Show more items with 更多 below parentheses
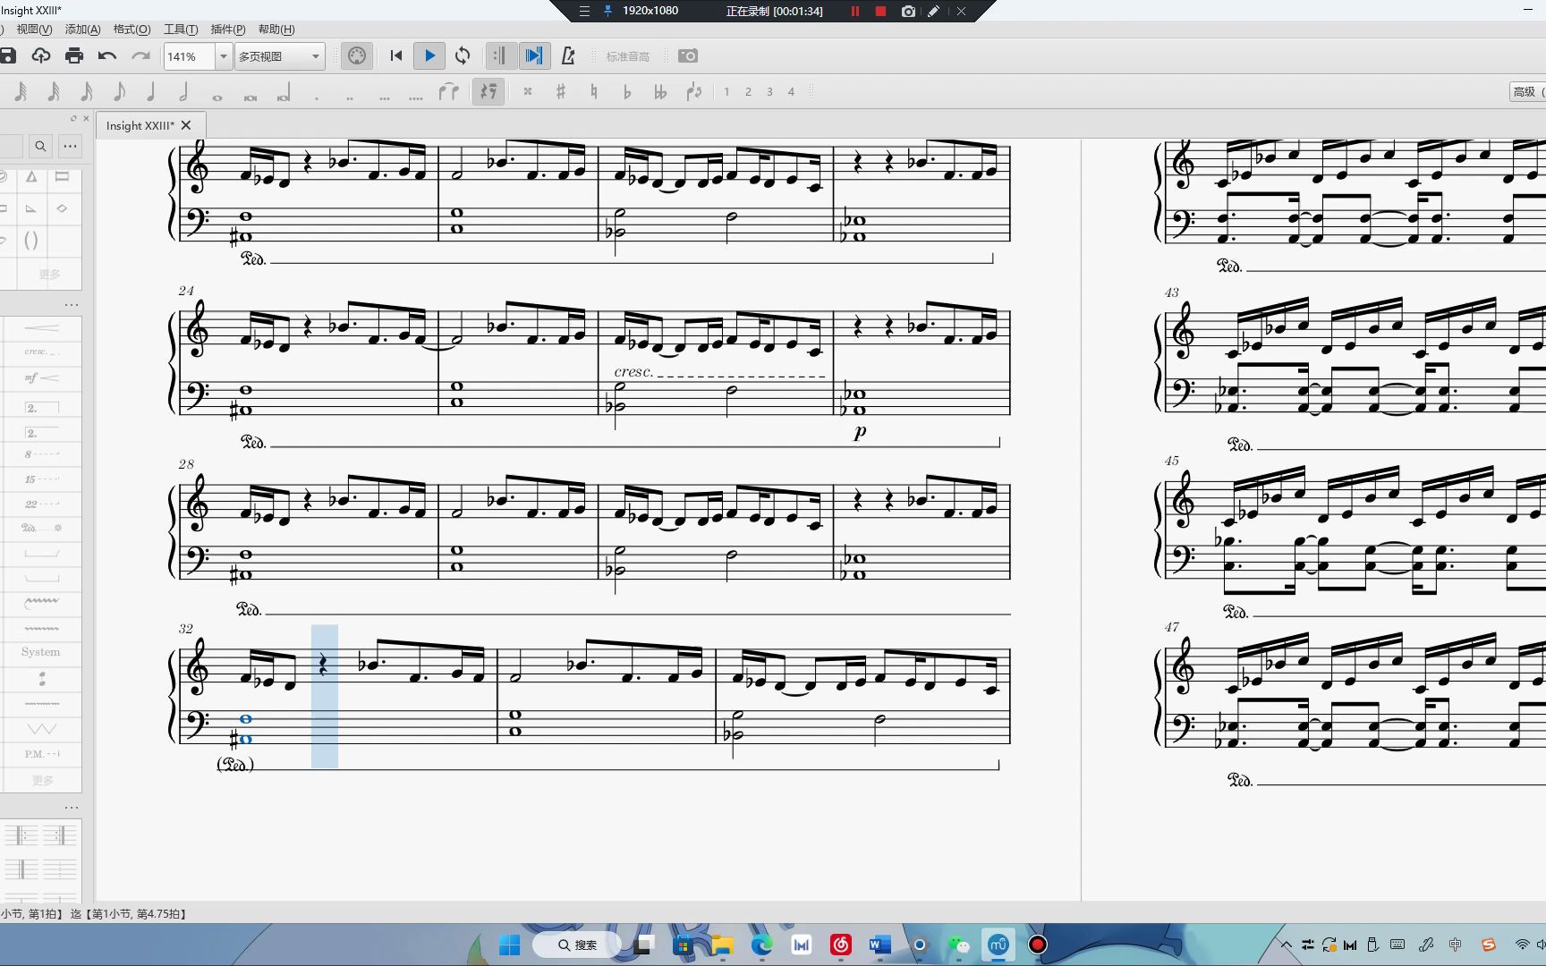 pos(49,275)
